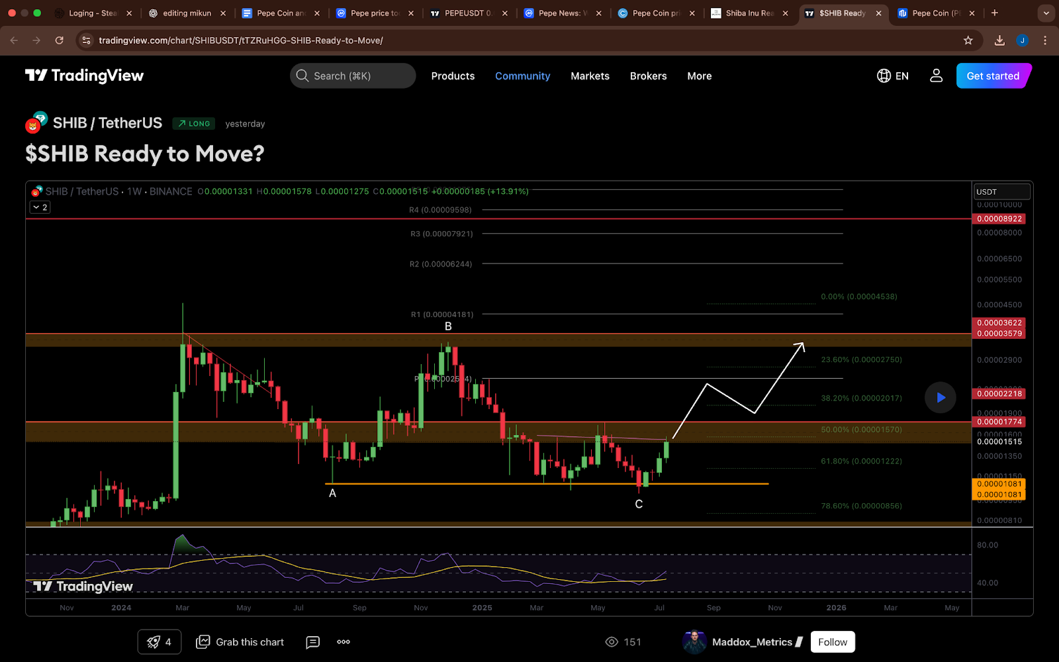The width and height of the screenshot is (1059, 662).
Task: Open the More menu
Action: (699, 76)
